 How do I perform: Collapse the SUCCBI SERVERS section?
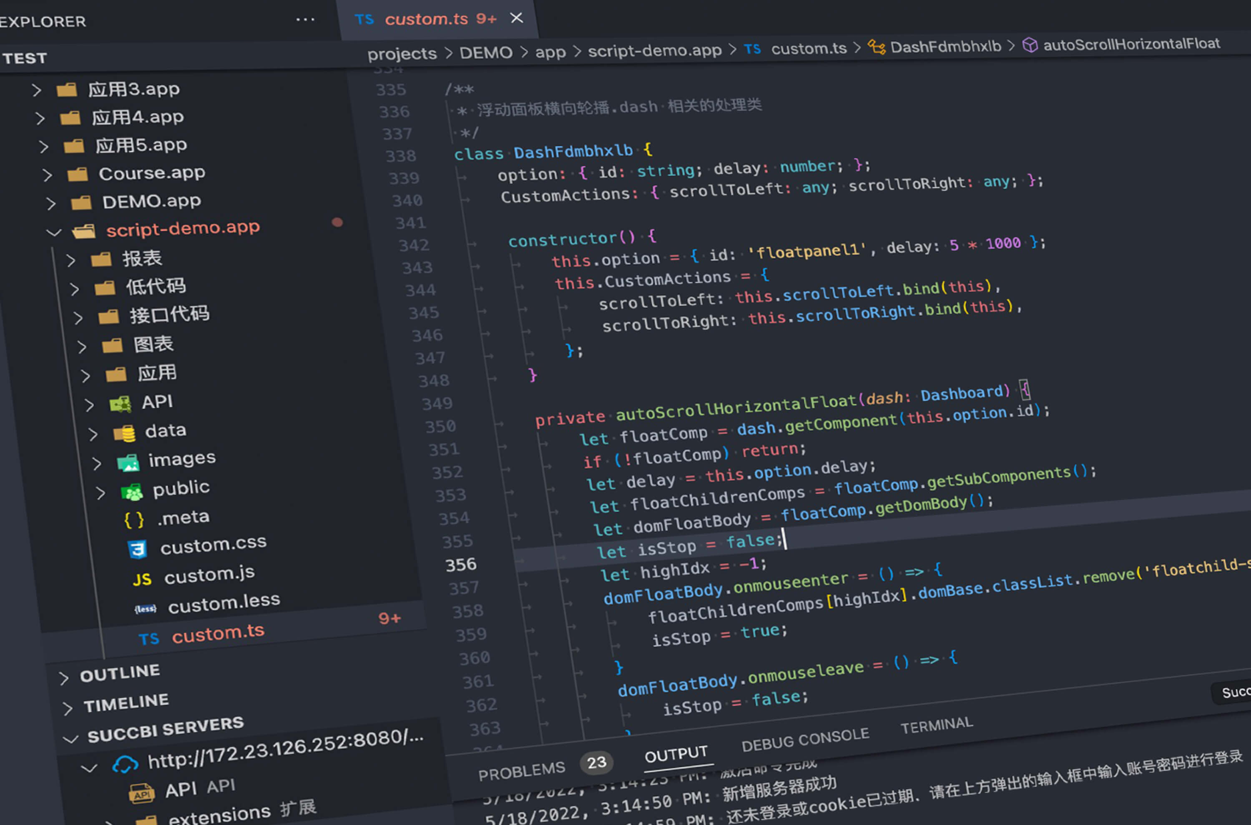(x=70, y=739)
